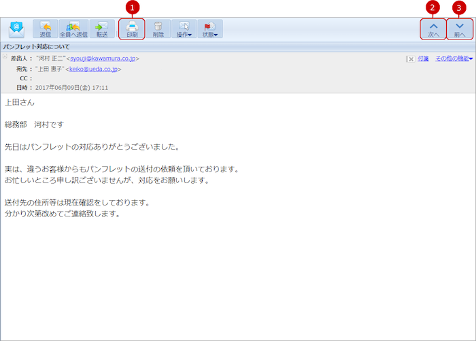Go to next message with 次へ
This screenshot has width=476, height=341.
[x=433, y=29]
